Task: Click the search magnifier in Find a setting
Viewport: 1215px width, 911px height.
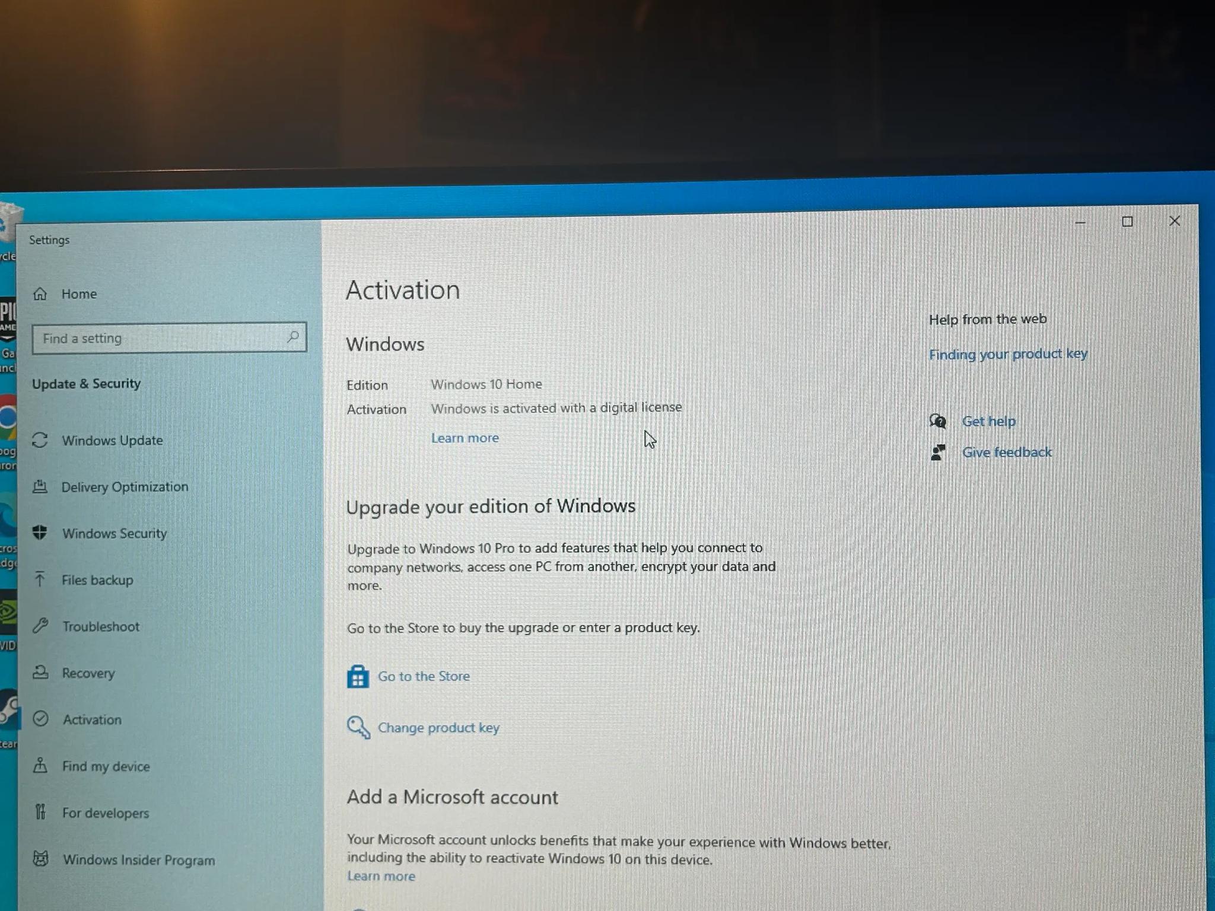Action: pos(293,337)
